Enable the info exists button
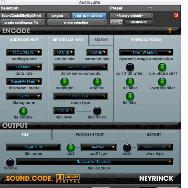188x188 pixels. 97,111
